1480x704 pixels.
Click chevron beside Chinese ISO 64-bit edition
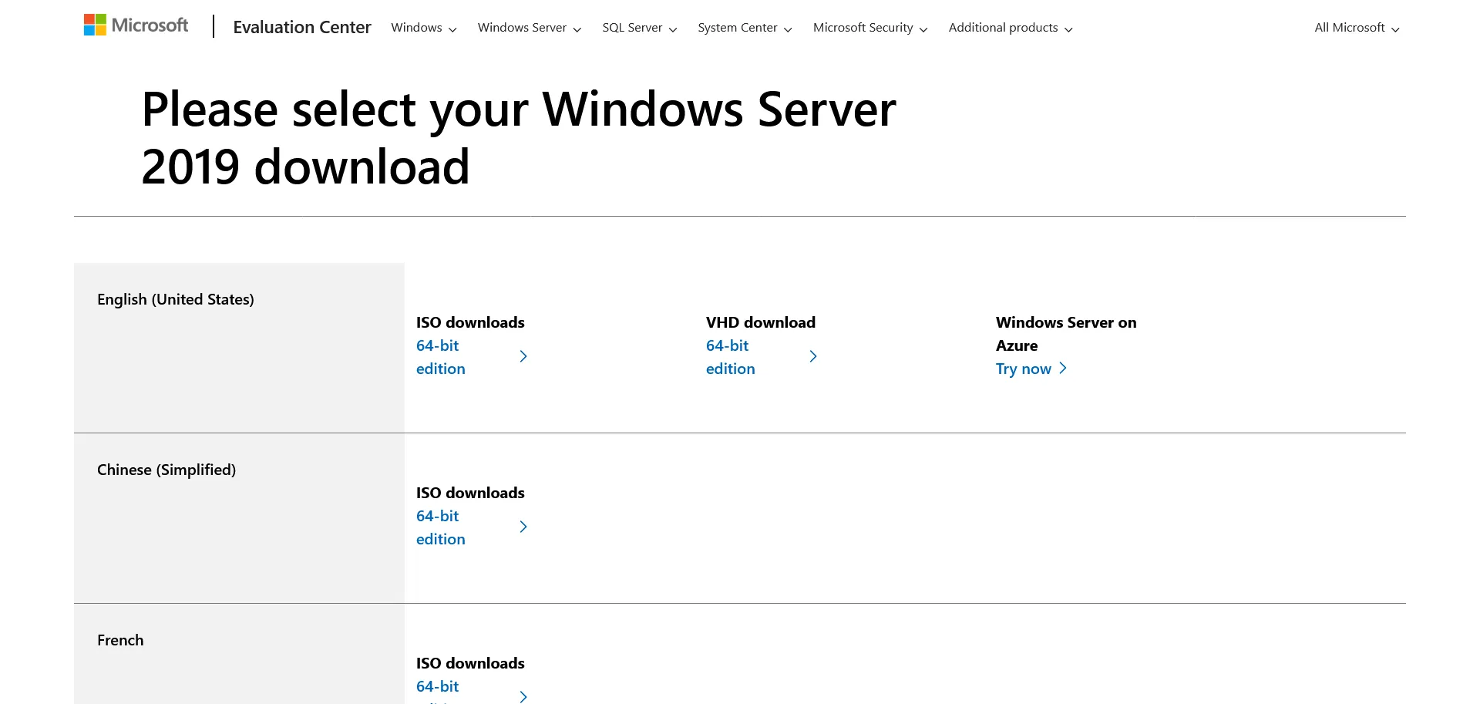point(523,527)
